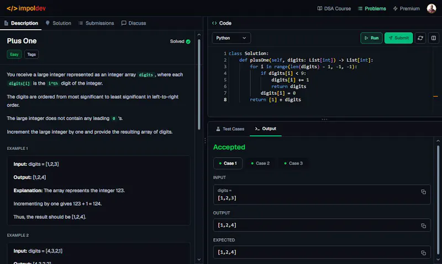Click 'Output: [1,2,4]' in Example 1
The height and width of the screenshot is (264, 442).
click(x=30, y=177)
